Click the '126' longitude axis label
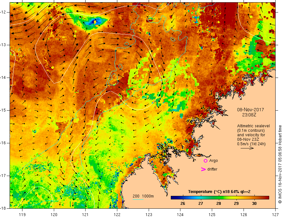Screen dimensions: 282x218 (244, 214)
